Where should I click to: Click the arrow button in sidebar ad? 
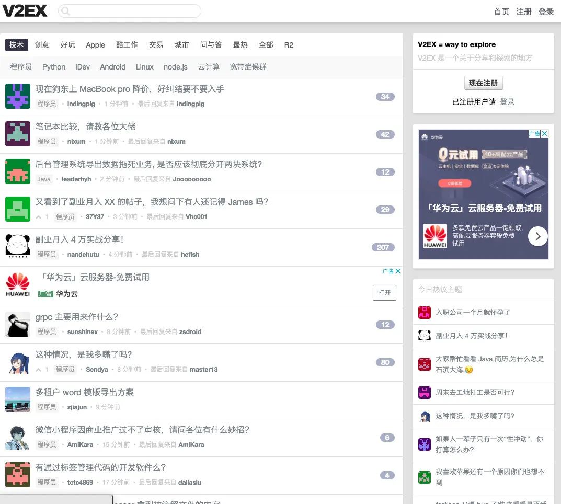pos(538,236)
